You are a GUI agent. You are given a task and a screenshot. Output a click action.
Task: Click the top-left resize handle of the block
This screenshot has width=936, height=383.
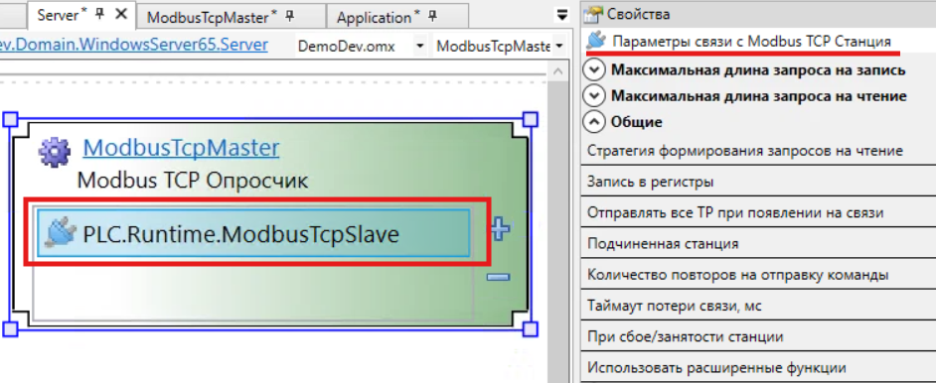[11, 119]
